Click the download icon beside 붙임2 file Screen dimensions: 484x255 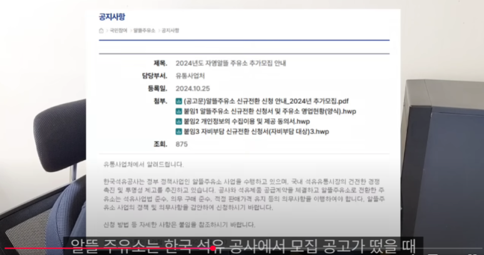[178, 121]
